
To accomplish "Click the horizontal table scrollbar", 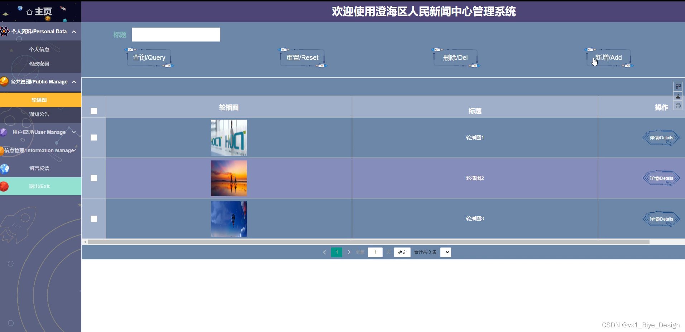I will (369, 242).
